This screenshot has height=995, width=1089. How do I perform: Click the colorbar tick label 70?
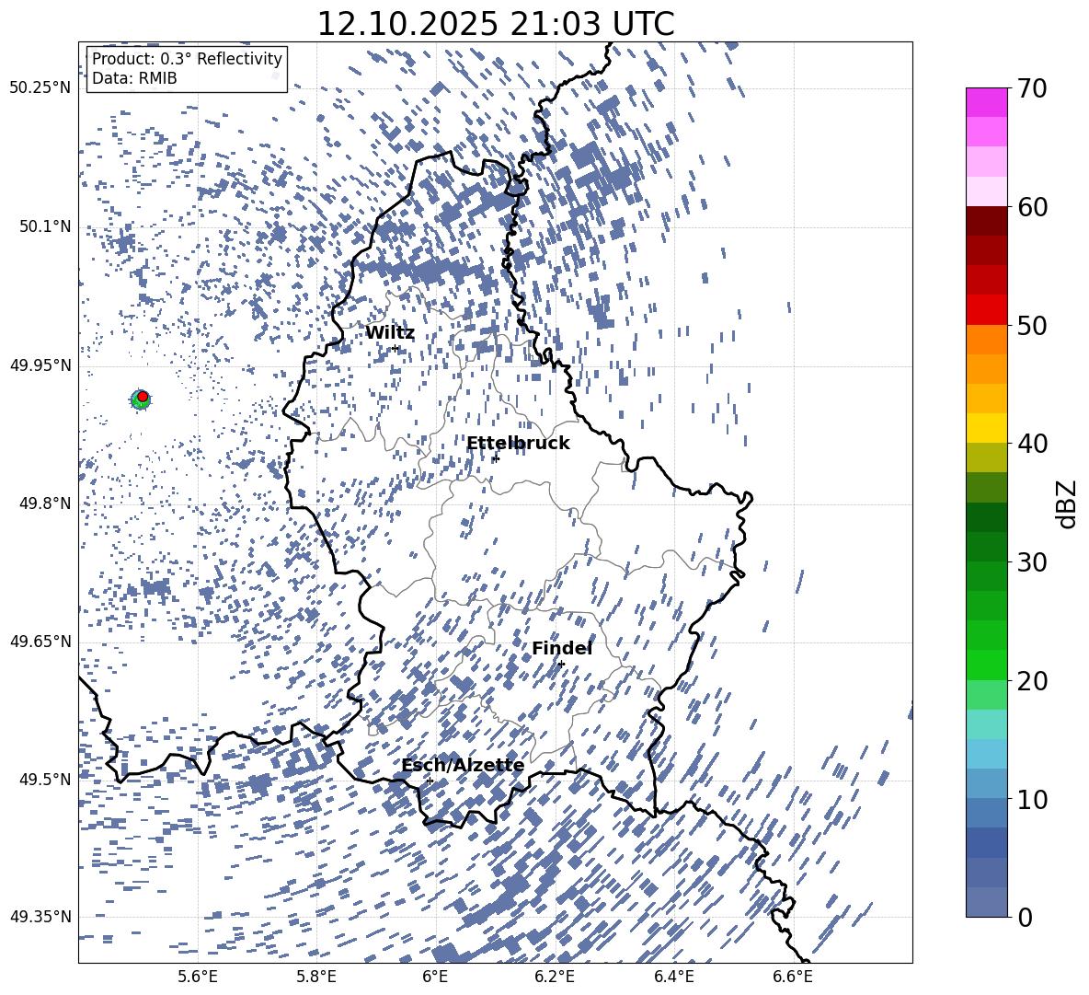[x=1033, y=89]
